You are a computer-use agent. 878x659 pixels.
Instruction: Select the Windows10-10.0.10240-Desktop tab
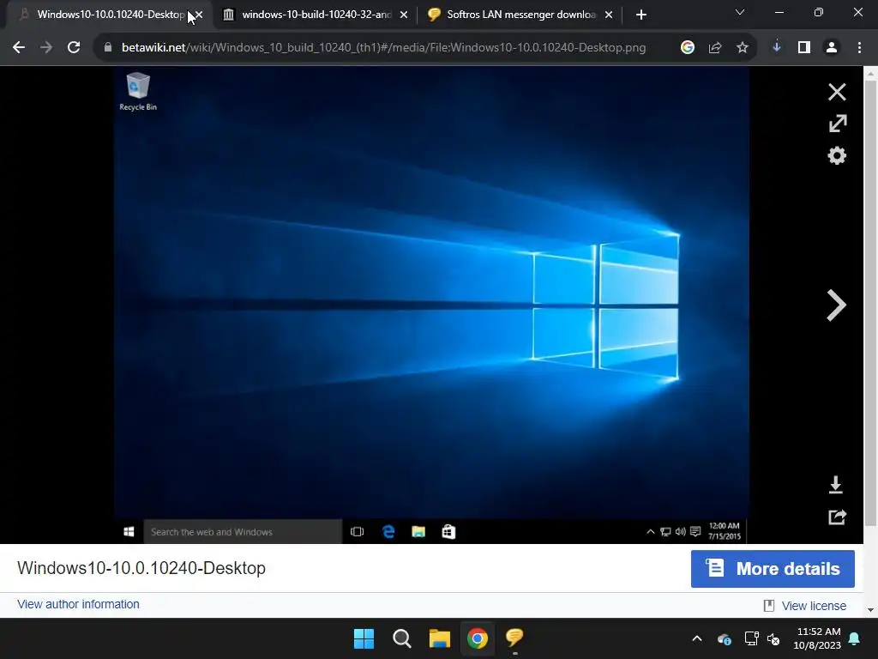[111, 15]
